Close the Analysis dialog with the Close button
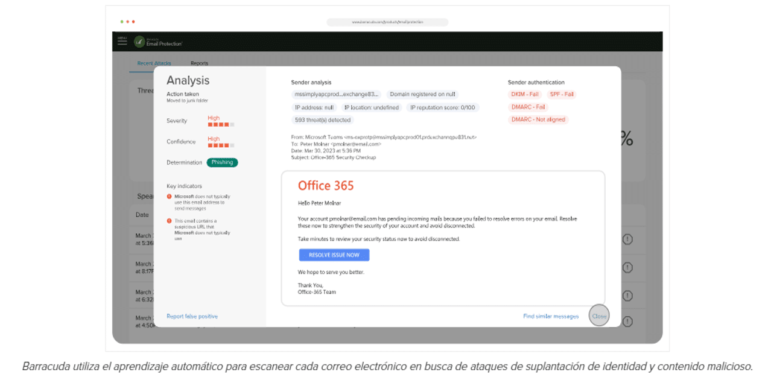This screenshot has width=765, height=380. pos(599,316)
